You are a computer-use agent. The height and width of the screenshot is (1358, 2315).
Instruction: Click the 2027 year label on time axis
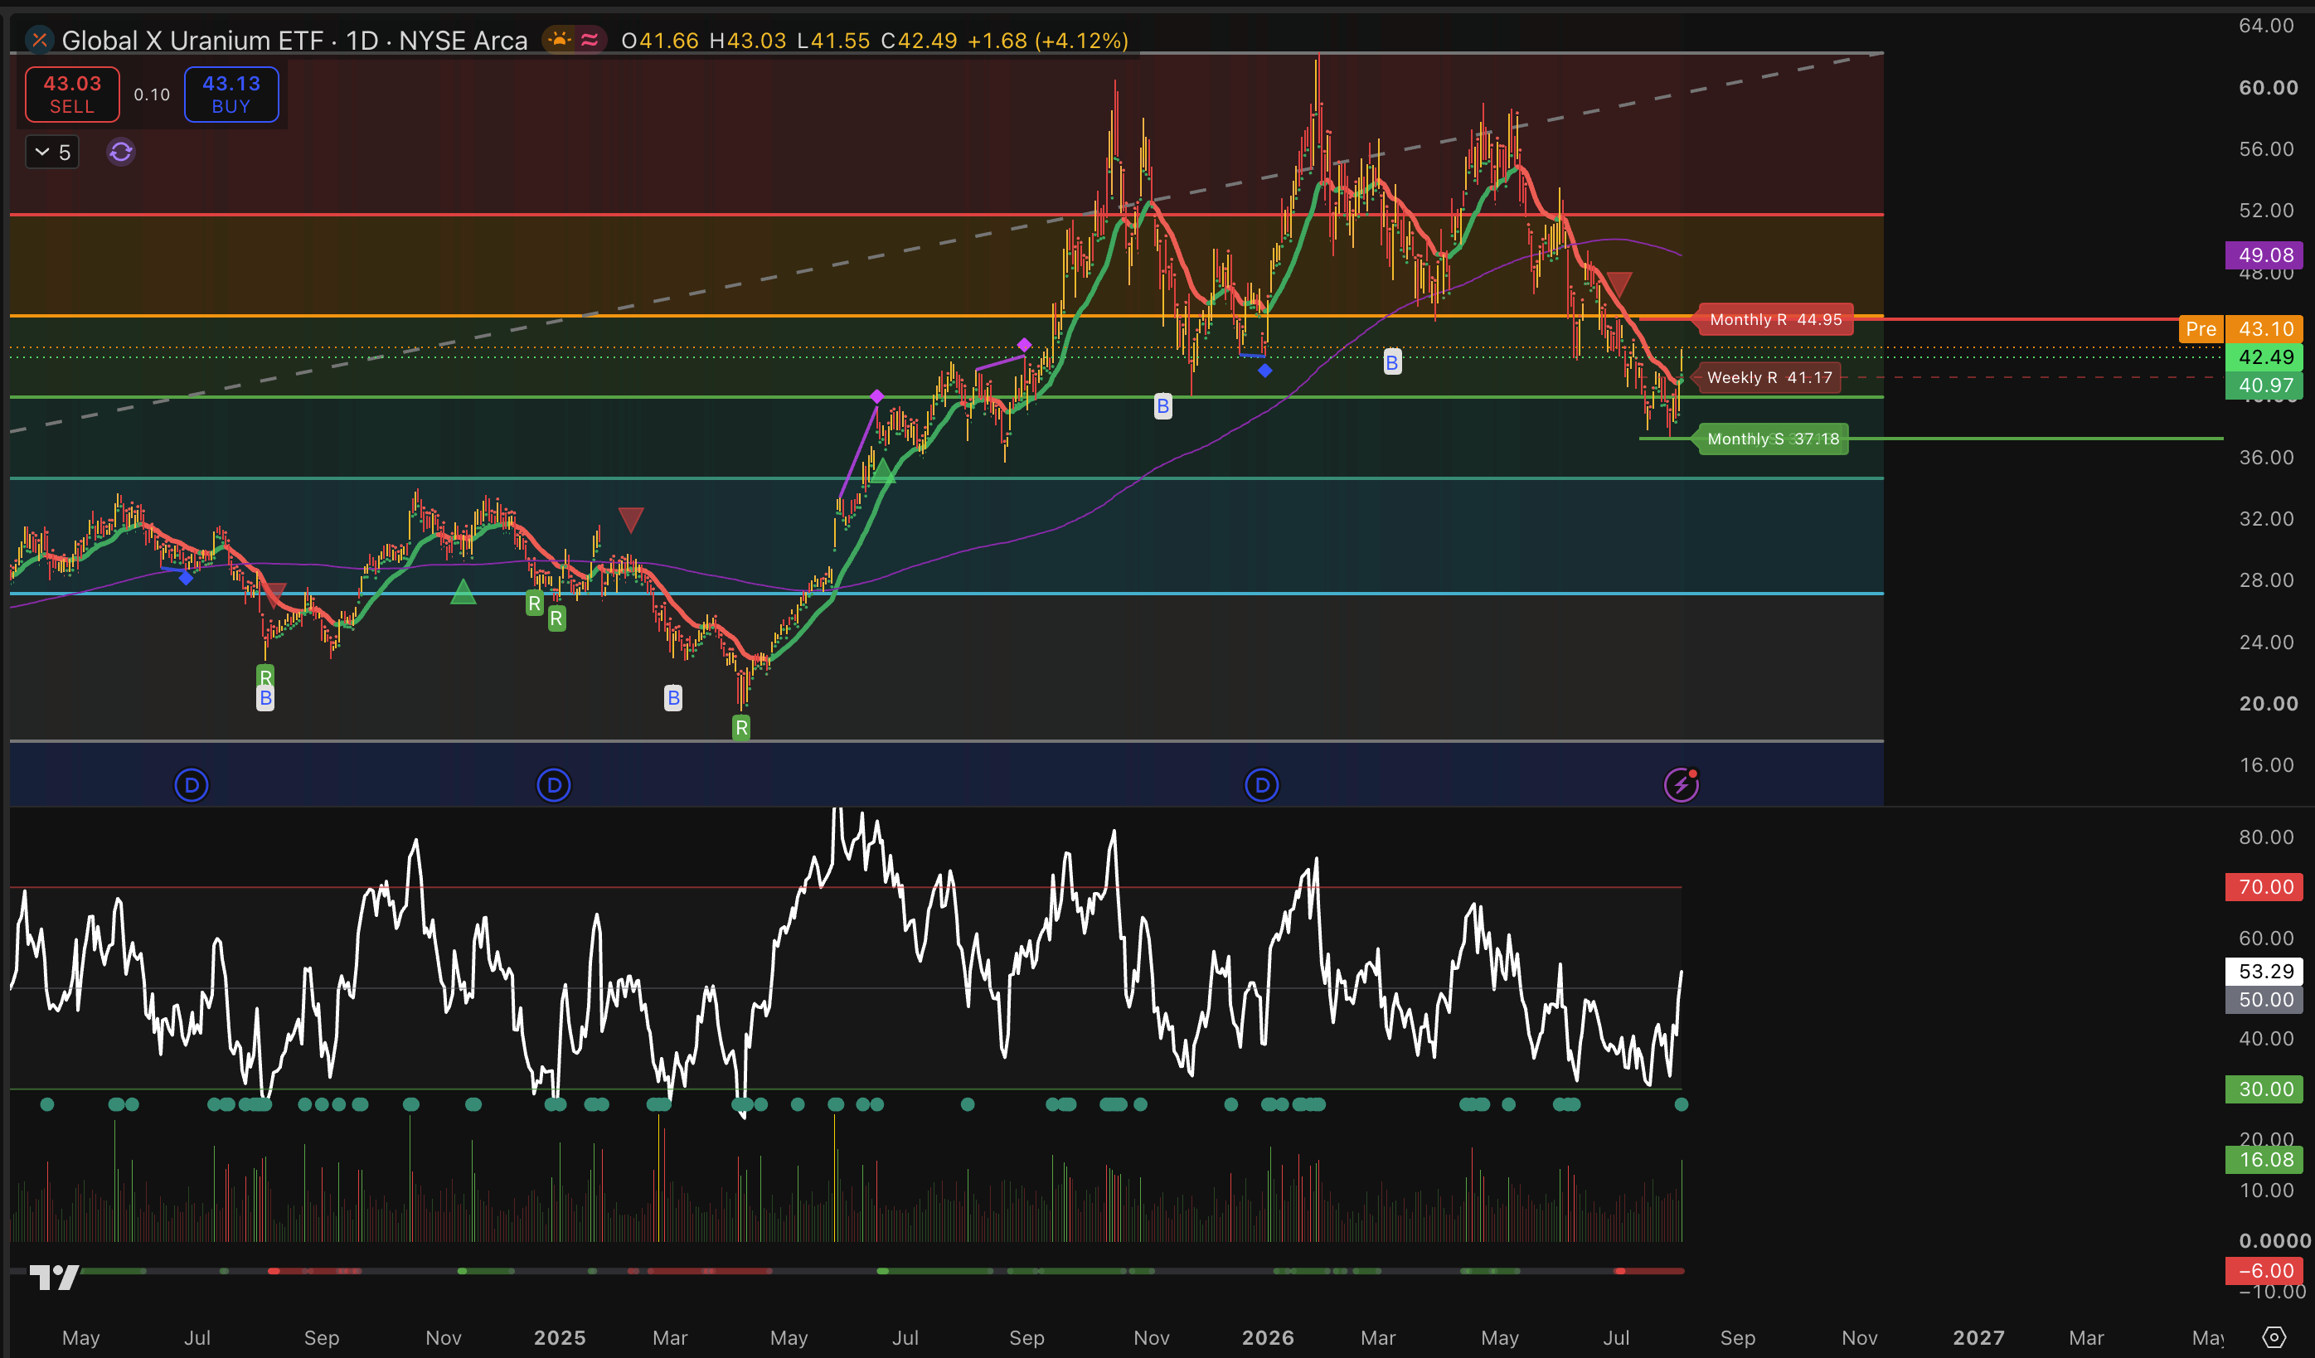[x=1978, y=1338]
